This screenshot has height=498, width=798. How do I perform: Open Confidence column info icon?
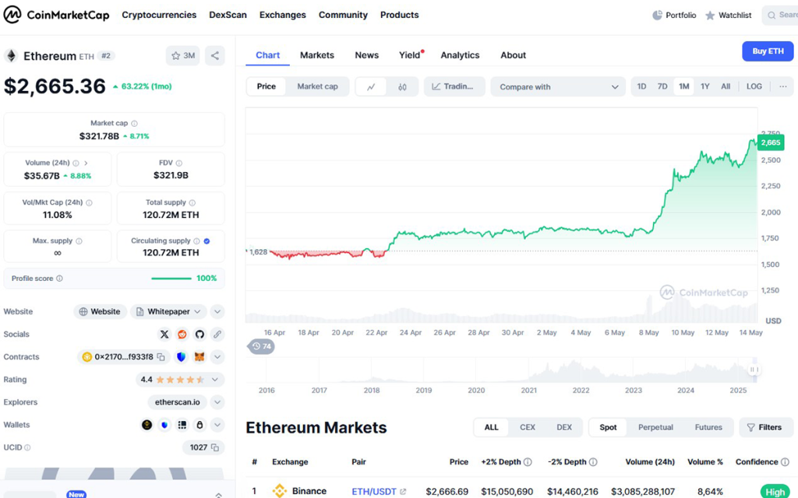coord(786,462)
